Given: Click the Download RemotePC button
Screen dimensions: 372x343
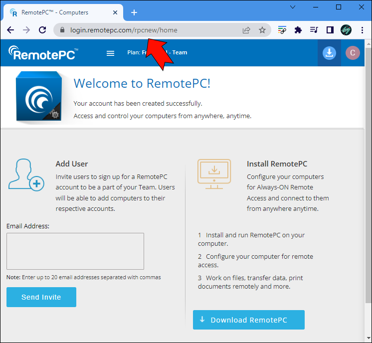Looking at the screenshot, I should point(249,320).
